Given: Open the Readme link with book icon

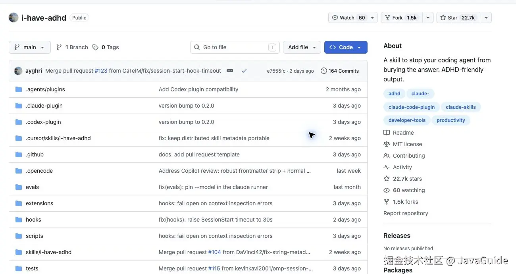Looking at the screenshot, I should (399, 133).
